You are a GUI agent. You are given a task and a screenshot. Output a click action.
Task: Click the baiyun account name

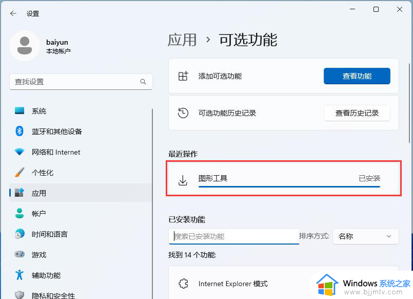click(x=57, y=42)
